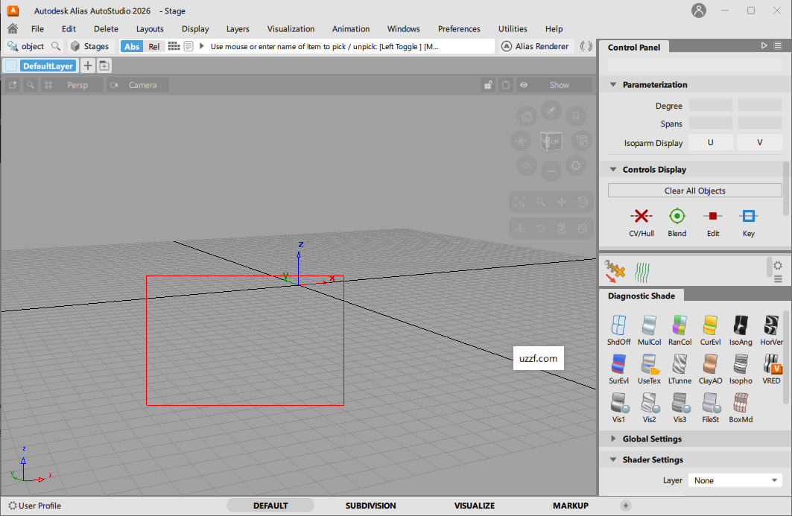Switch to the SUBDIVISION workflow tab
This screenshot has height=516, width=792.
coord(370,505)
